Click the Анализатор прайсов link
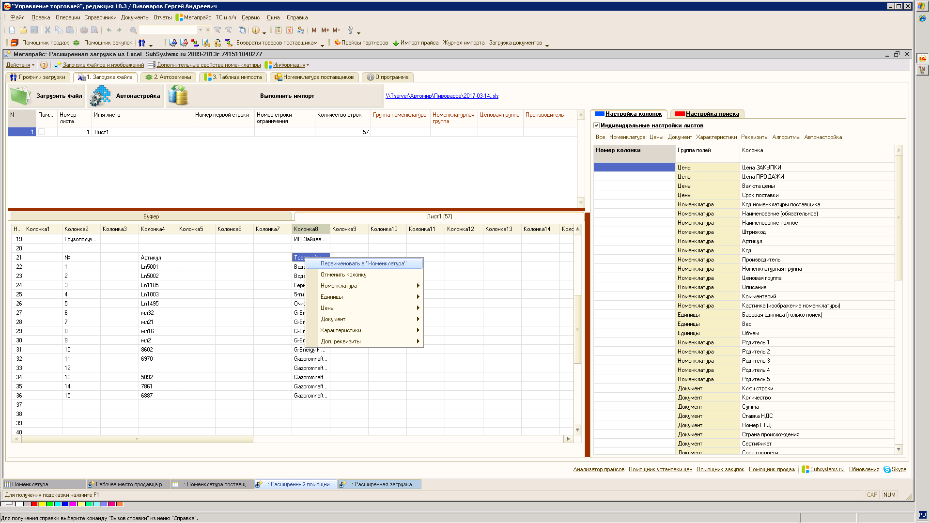This screenshot has height=523, width=930. (599, 469)
